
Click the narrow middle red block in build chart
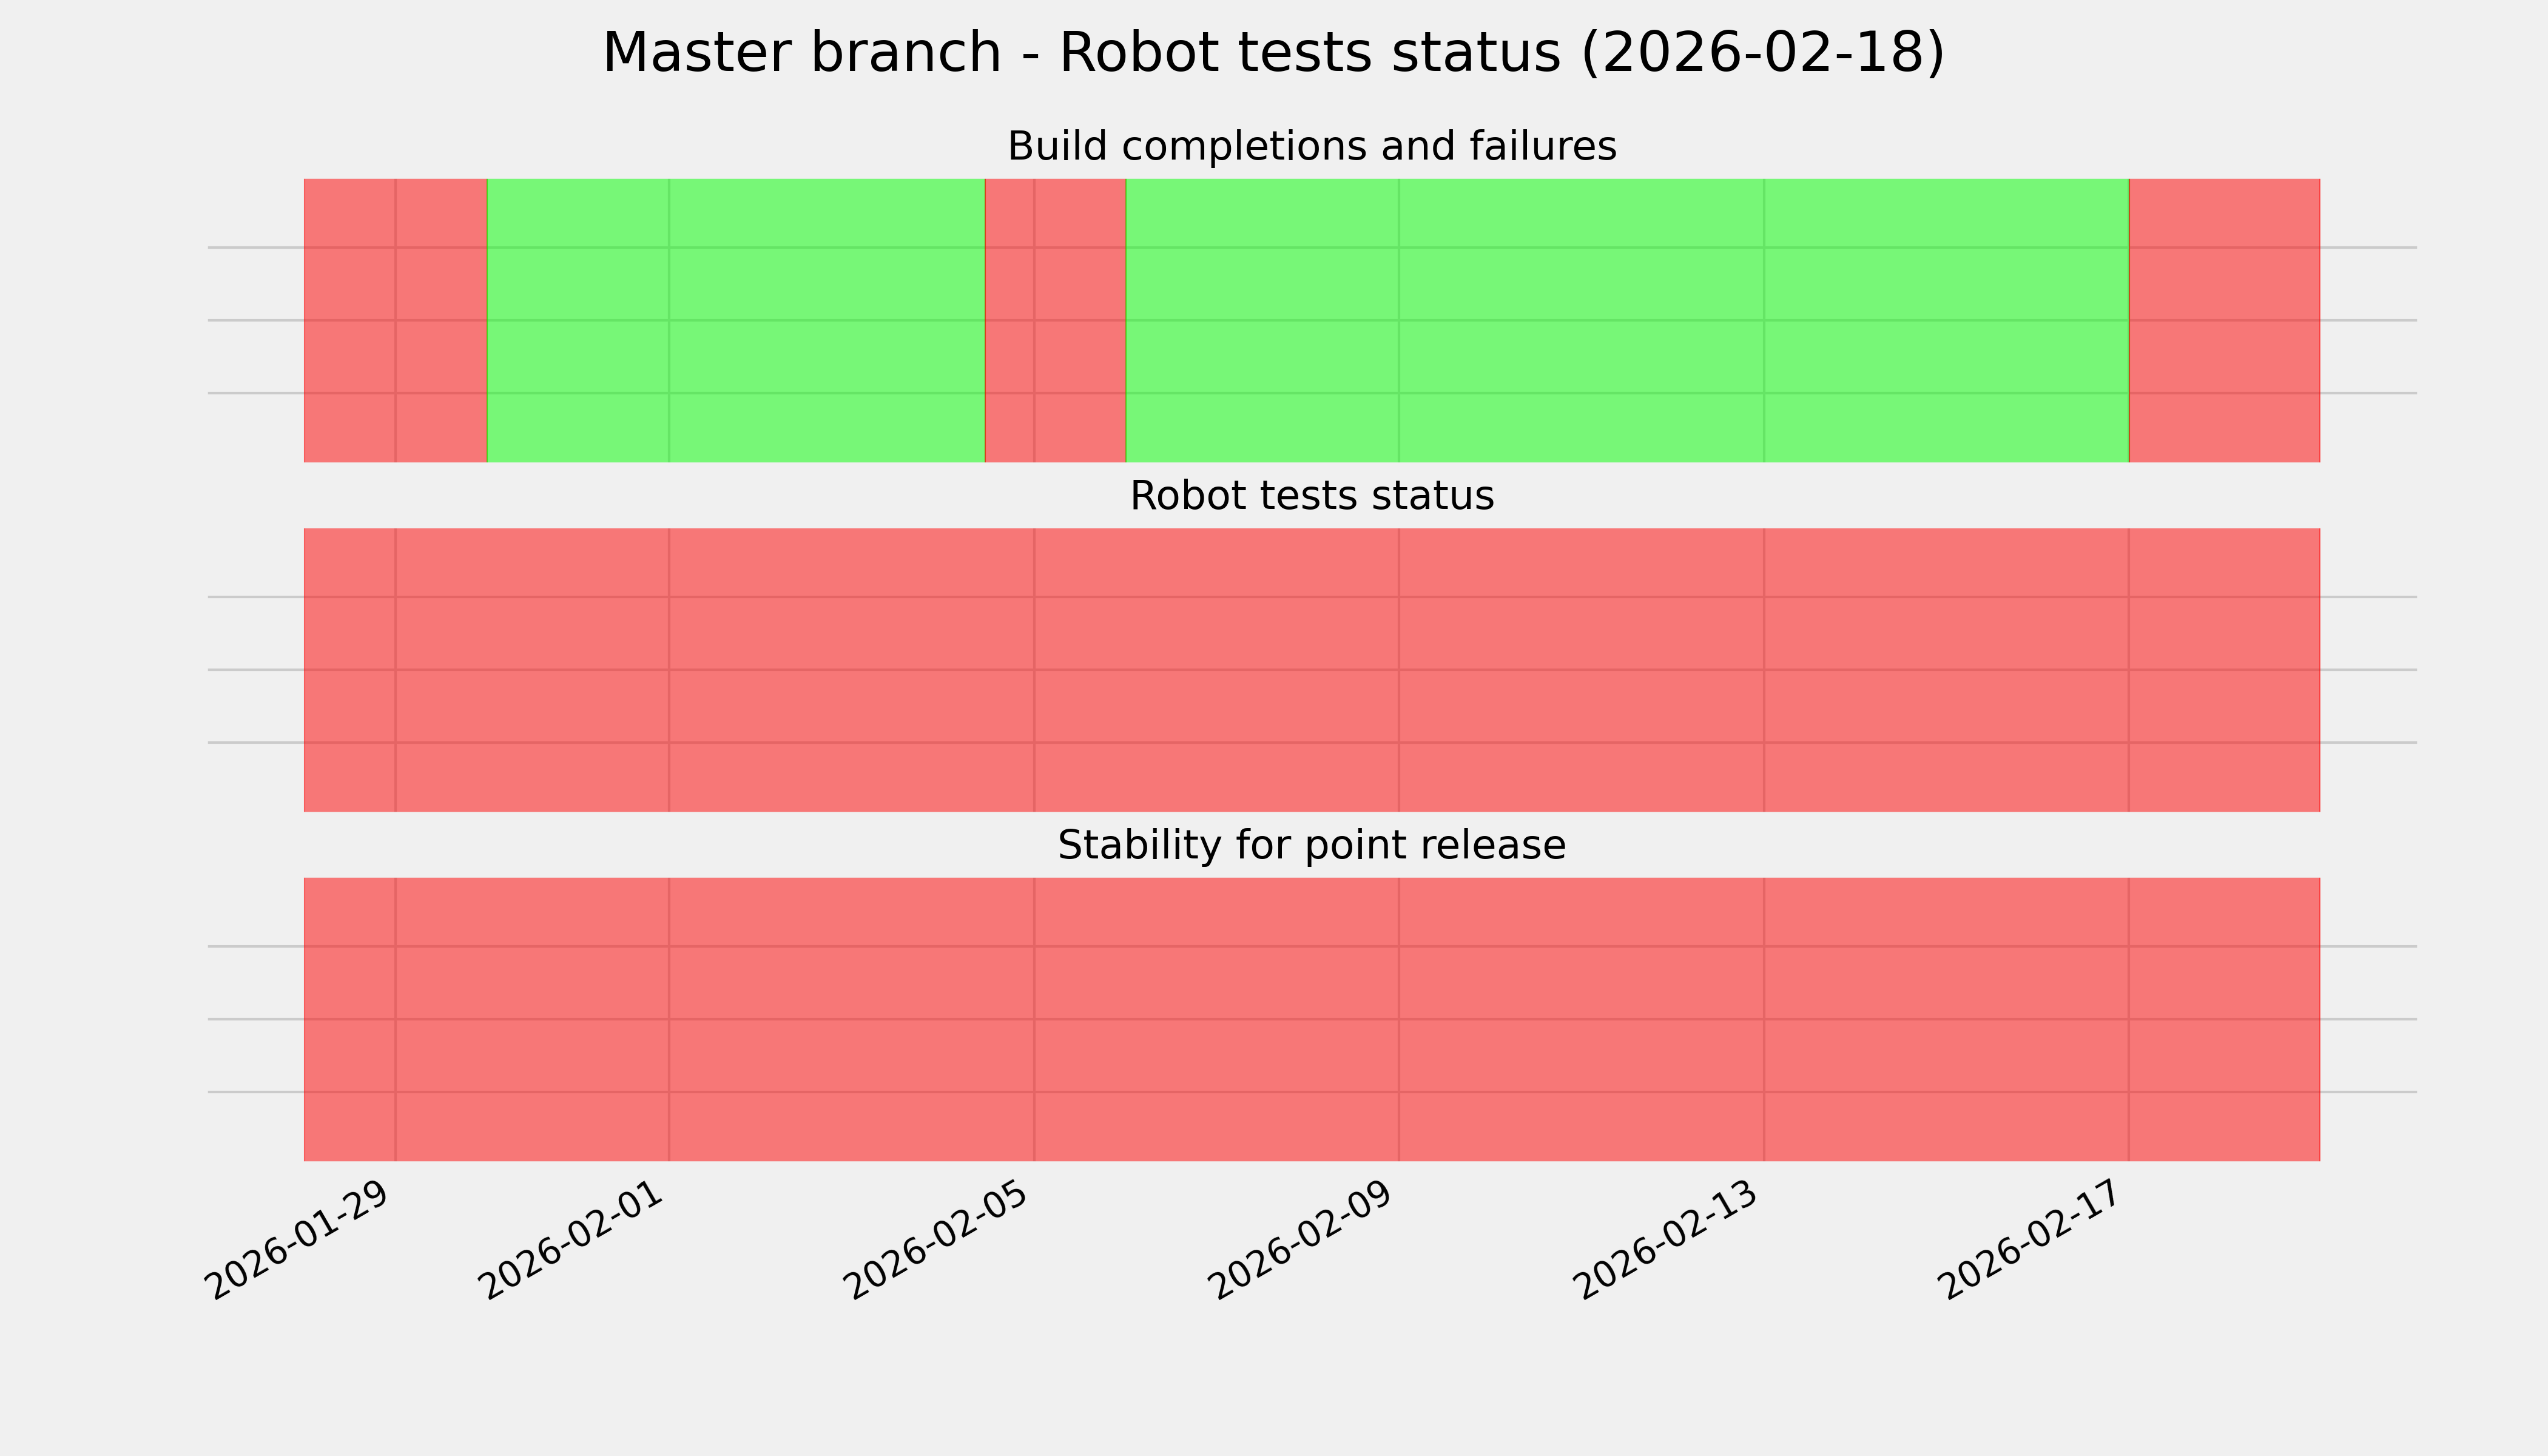1055,320
